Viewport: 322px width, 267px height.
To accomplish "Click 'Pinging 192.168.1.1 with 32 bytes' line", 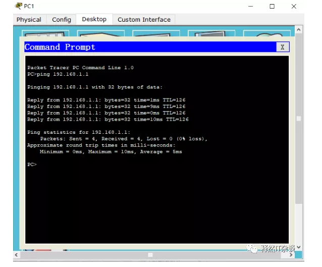I will 95,87.
